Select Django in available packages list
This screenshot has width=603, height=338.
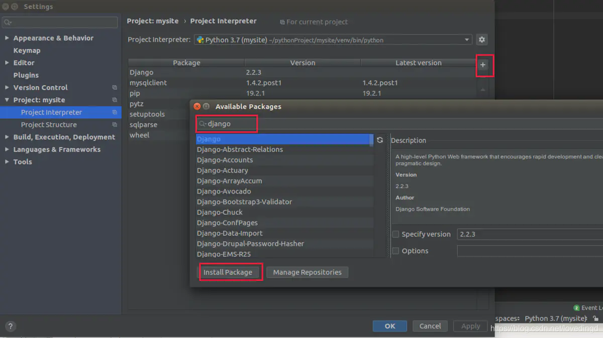coord(283,139)
